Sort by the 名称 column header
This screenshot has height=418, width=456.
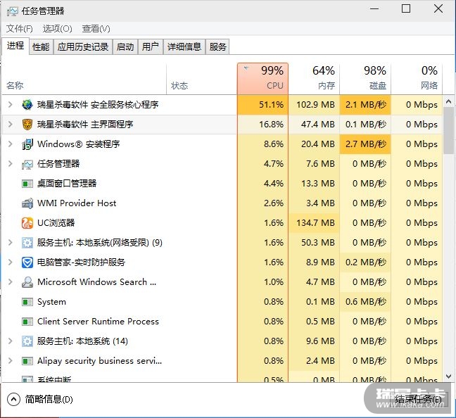[x=84, y=79]
